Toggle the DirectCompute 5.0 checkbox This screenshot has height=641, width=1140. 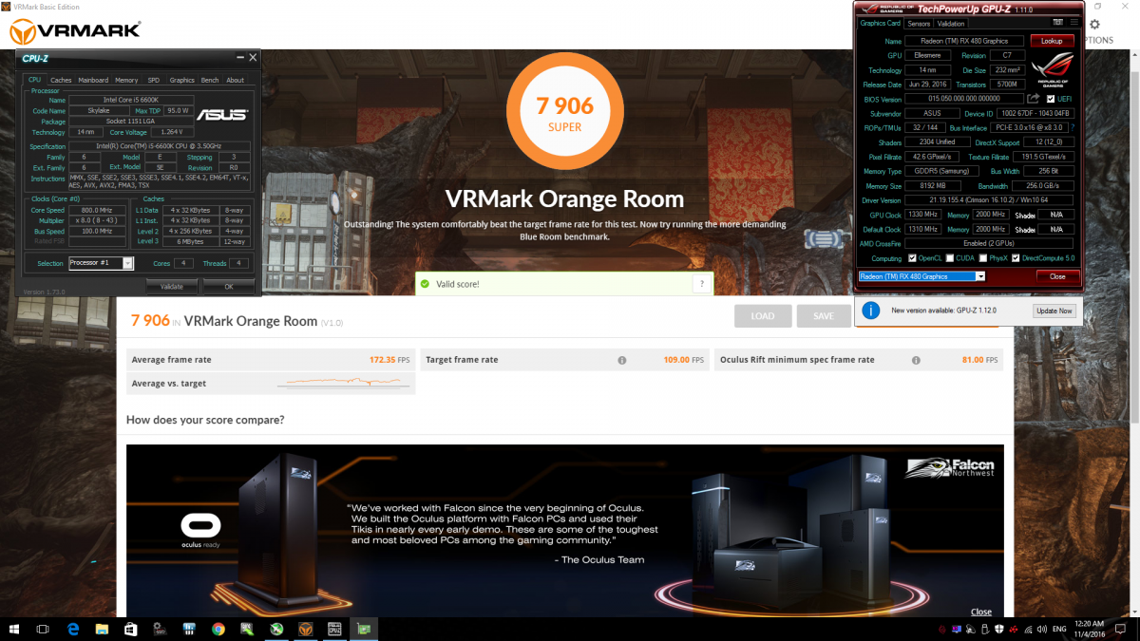coord(1017,258)
